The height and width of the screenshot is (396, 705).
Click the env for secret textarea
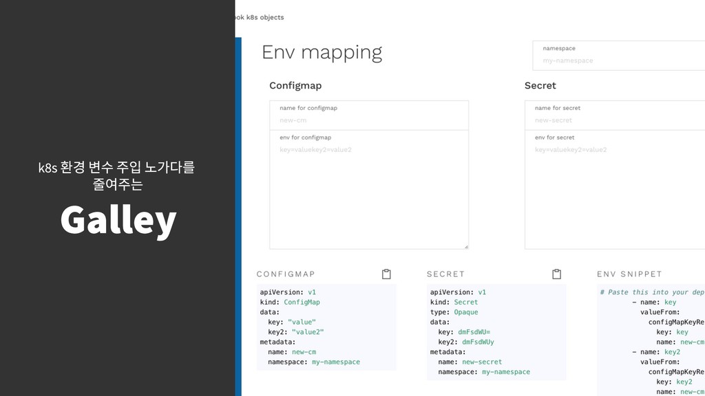click(615, 190)
